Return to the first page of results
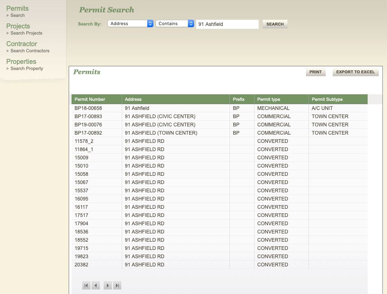This screenshot has height=294, width=387. click(x=86, y=285)
